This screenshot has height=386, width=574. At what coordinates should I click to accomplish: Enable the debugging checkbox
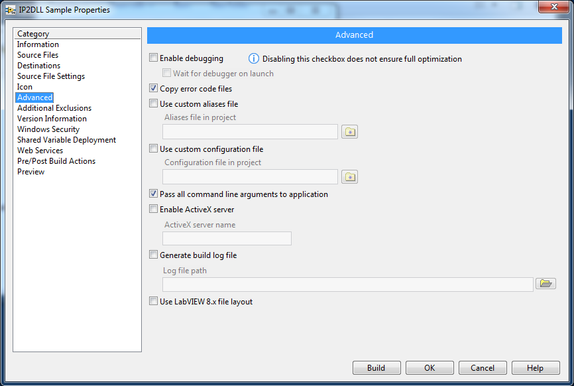[153, 58]
